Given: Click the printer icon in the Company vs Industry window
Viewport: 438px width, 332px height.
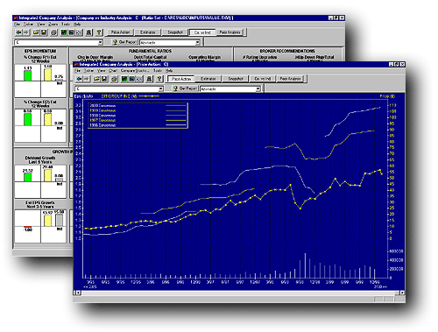Looking at the screenshot, I should [x=54, y=32].
